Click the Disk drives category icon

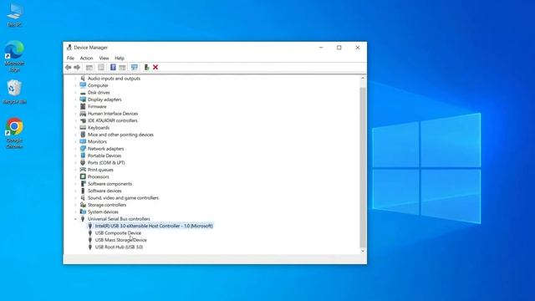[83, 93]
